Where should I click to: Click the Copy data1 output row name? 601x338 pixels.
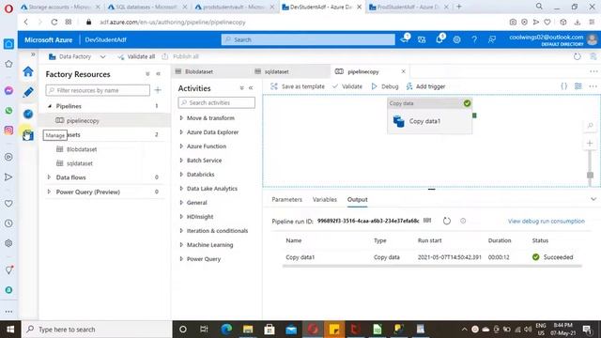pyautogui.click(x=300, y=257)
